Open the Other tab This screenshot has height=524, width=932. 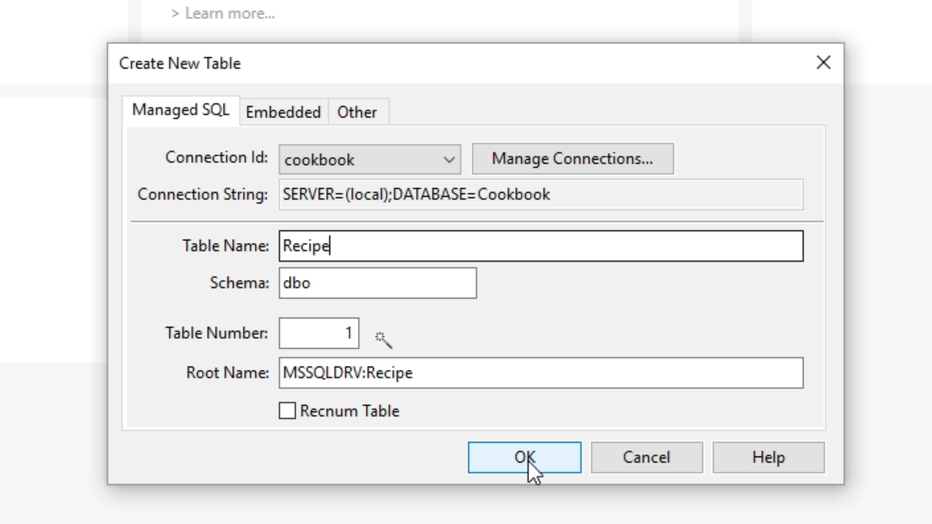[357, 113]
